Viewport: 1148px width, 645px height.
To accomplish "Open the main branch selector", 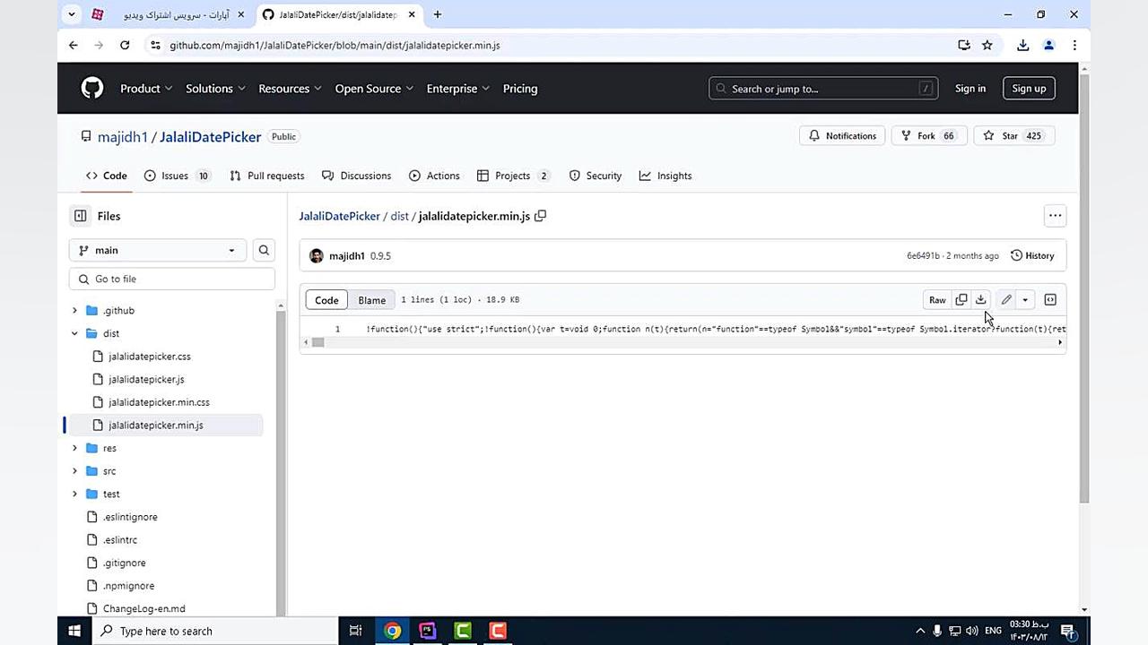I will coord(157,250).
